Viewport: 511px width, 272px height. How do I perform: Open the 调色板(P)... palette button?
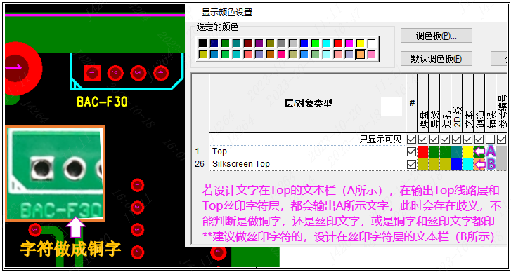click(436, 36)
